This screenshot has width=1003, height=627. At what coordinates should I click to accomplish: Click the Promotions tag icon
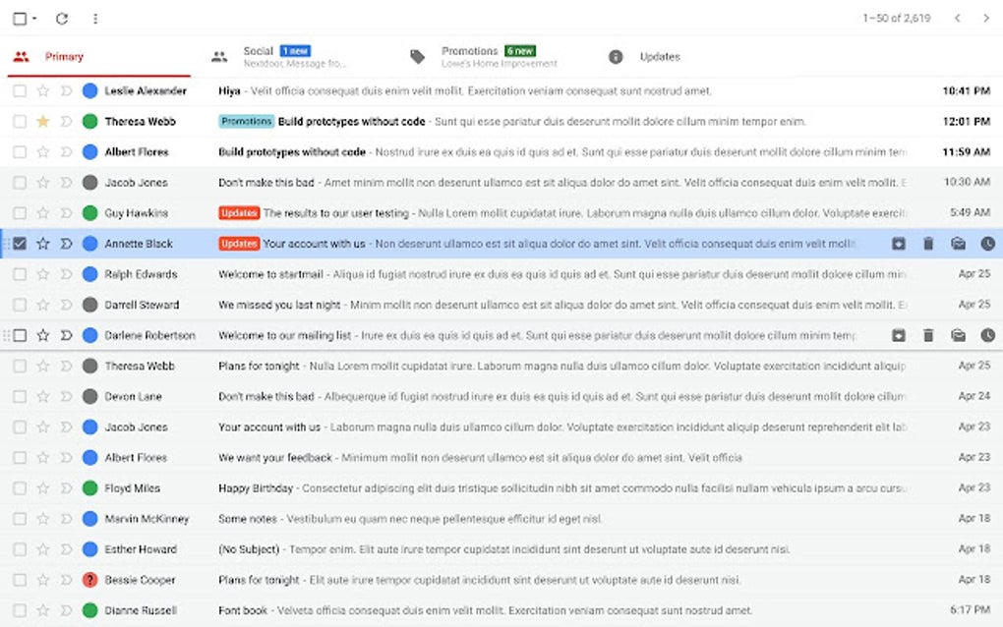416,56
